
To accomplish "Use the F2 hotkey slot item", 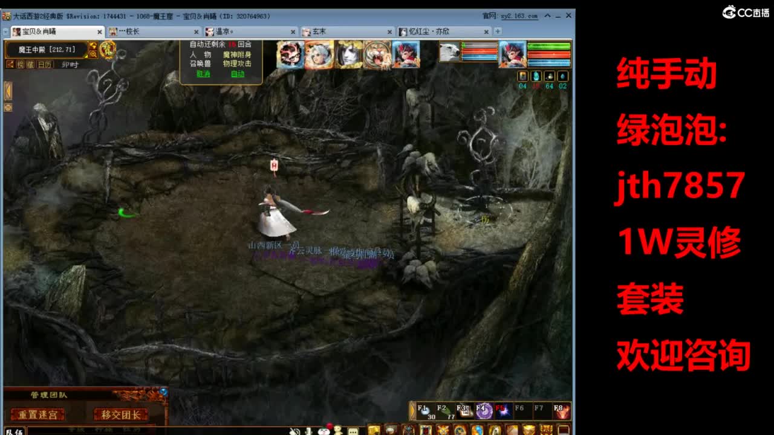I will tap(445, 411).
